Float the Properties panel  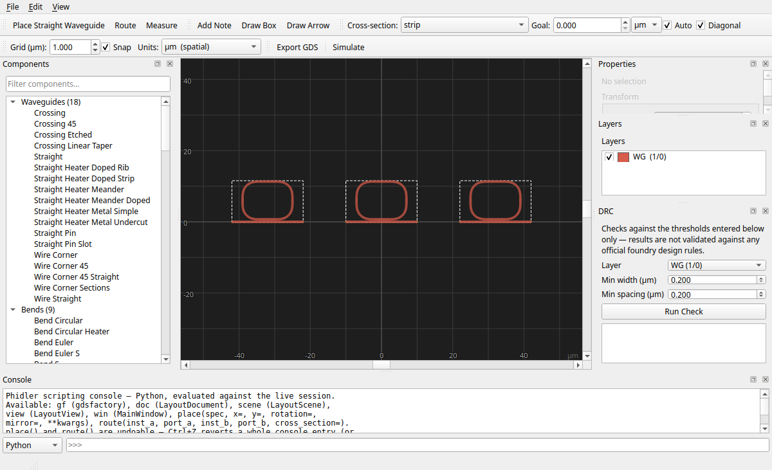coord(753,64)
